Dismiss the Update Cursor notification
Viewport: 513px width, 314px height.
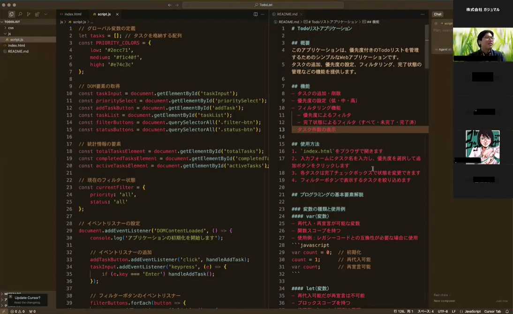point(10,297)
